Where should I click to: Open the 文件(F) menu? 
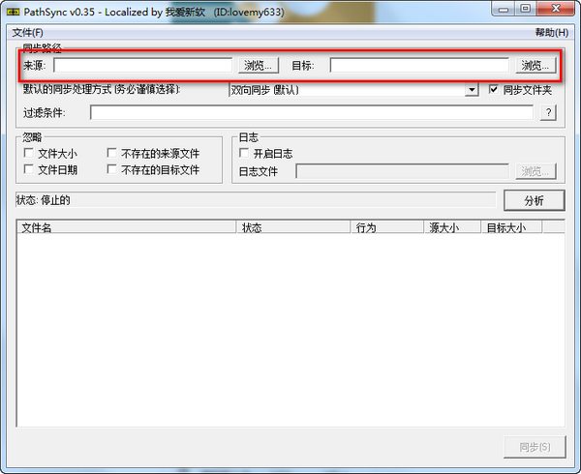coord(27,32)
